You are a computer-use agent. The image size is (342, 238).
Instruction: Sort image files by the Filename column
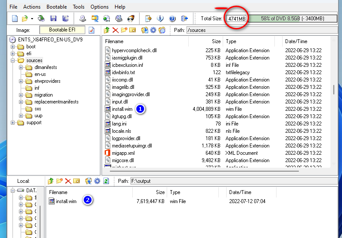pos(146,41)
